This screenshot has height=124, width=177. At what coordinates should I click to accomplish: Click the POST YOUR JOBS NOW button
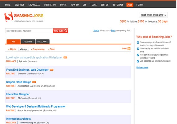click(x=153, y=15)
